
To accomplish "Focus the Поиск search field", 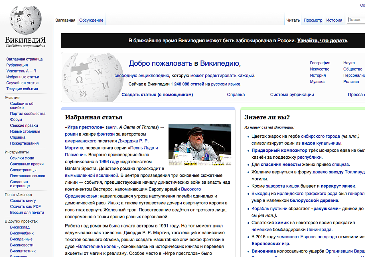I will [356, 20].
